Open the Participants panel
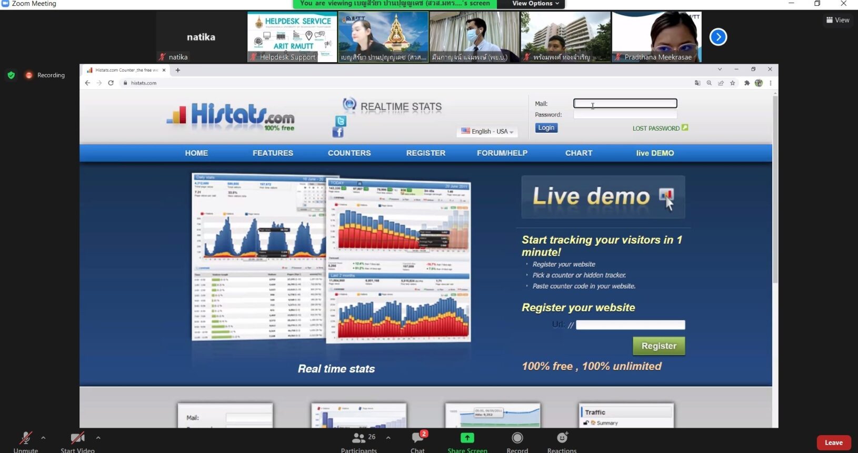The image size is (858, 453). coord(359,441)
